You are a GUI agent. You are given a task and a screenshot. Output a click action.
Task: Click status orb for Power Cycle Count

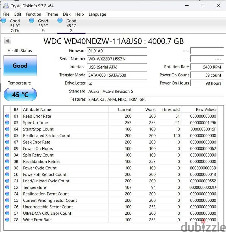coord(7,168)
